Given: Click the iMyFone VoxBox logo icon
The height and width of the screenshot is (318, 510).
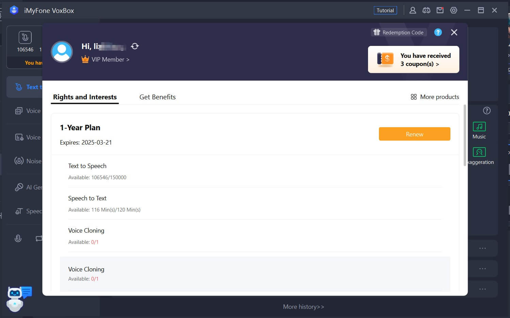Looking at the screenshot, I should [x=14, y=10].
